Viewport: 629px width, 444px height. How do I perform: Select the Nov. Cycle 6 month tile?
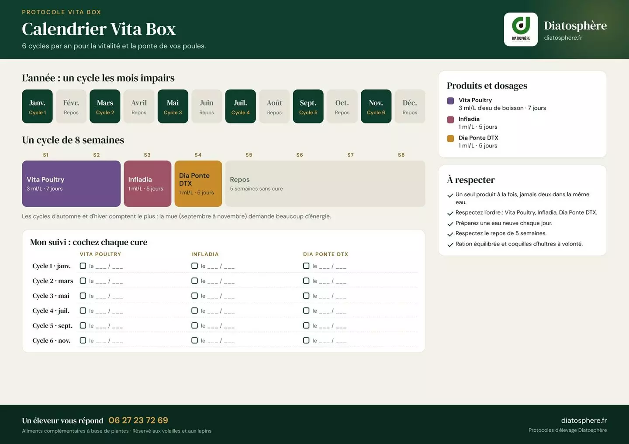(376, 106)
